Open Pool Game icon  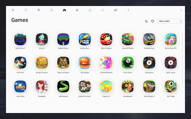click(x=128, y=63)
